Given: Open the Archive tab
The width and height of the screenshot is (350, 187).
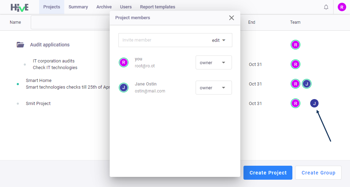Looking at the screenshot, I should pyautogui.click(x=104, y=7).
